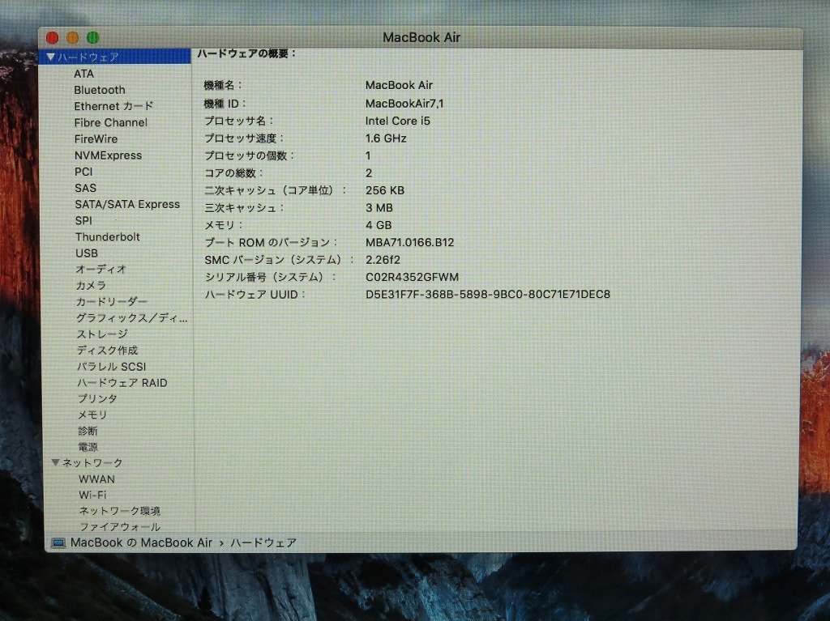Click the serial number C02R4352GFWM
Viewport: 830px width, 621px height.
(412, 277)
